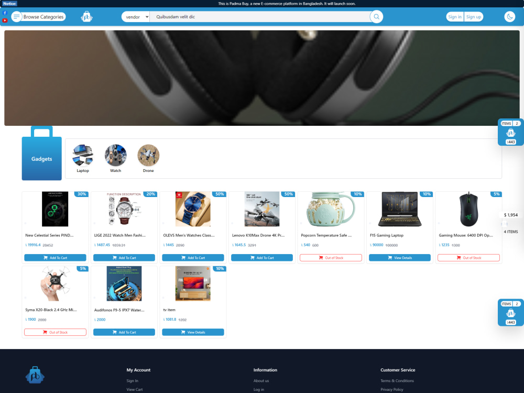
Task: Click the Gaming Mouse 6400 DPI title
Action: point(466,235)
